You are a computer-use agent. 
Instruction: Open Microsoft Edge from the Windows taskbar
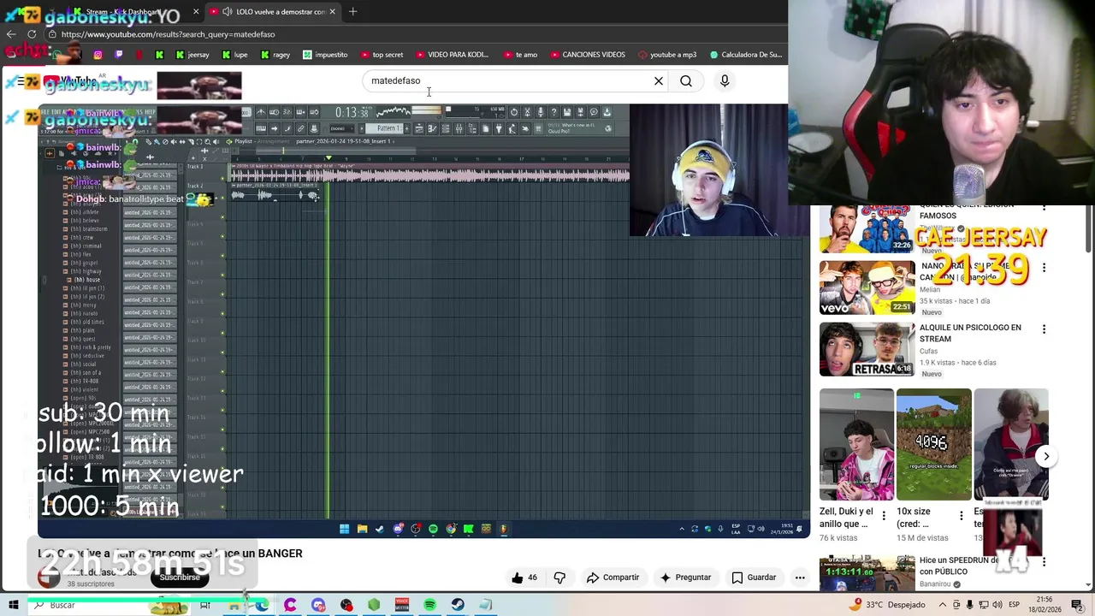coord(262,605)
